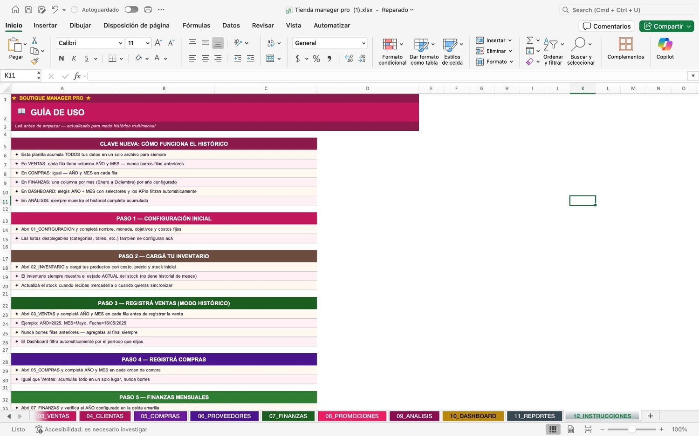Switch to the 07_FINANZAS sheet tab

click(x=288, y=416)
